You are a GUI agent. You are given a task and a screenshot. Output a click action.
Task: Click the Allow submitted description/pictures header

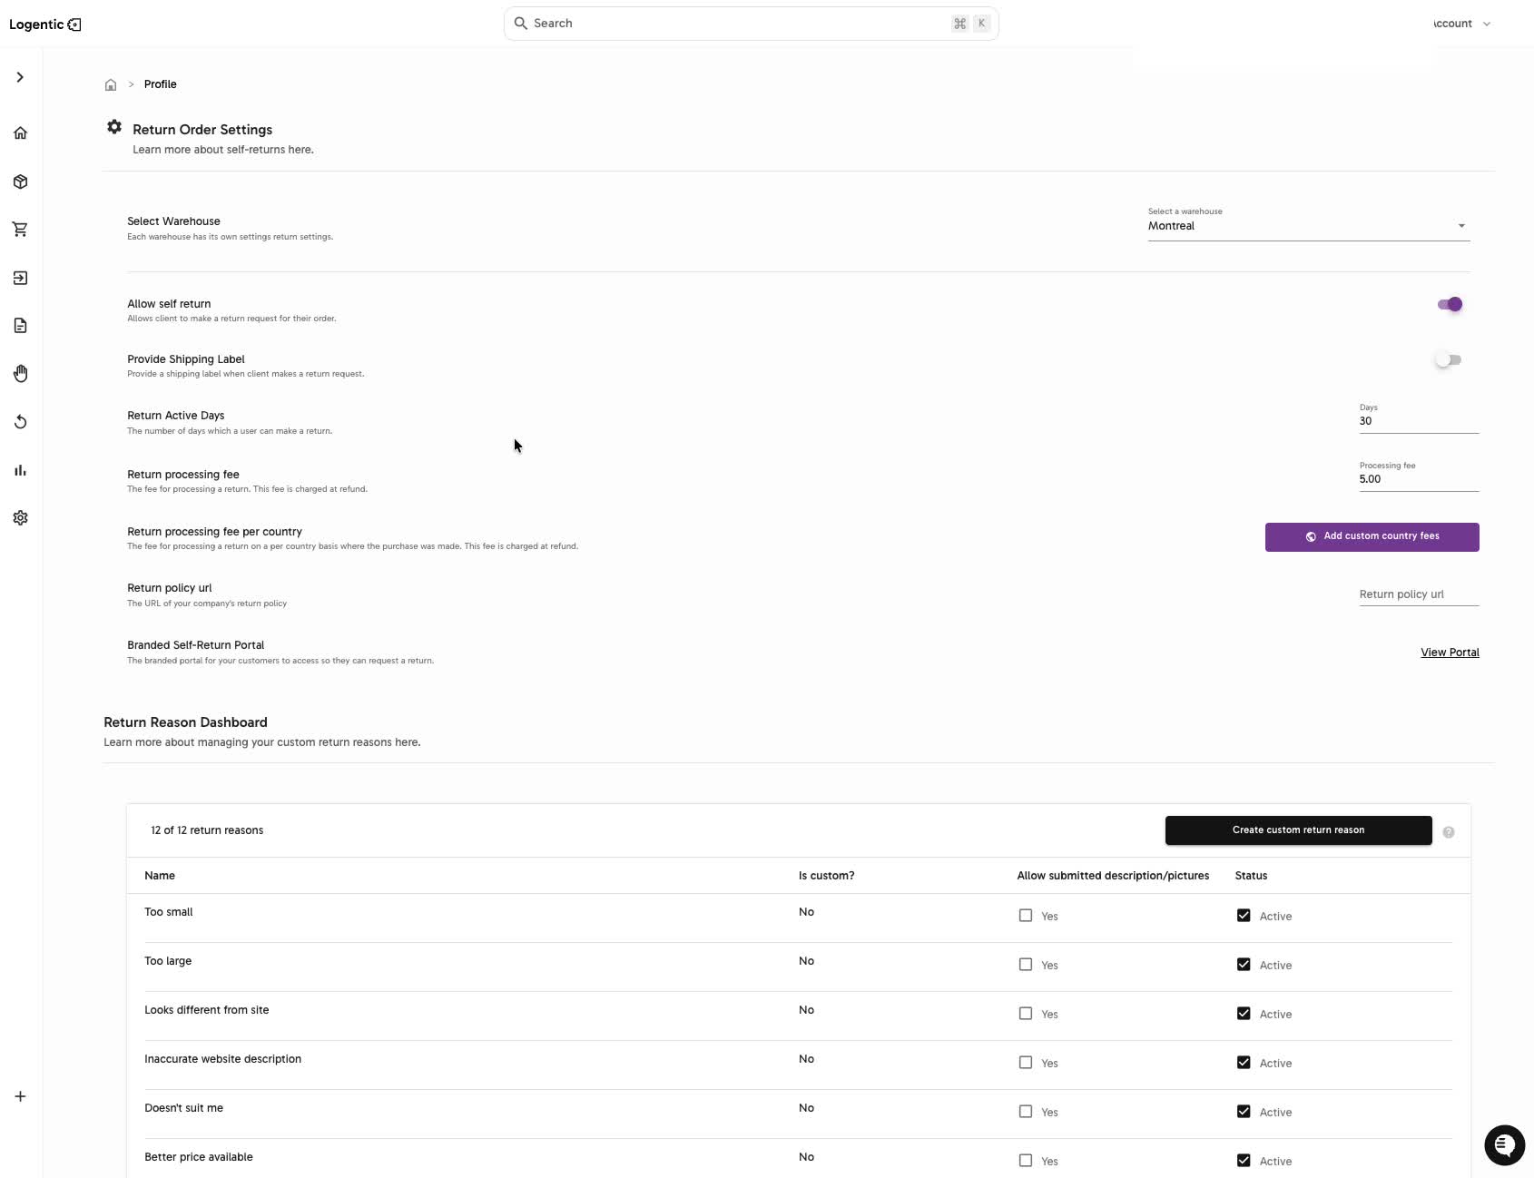coord(1113,876)
